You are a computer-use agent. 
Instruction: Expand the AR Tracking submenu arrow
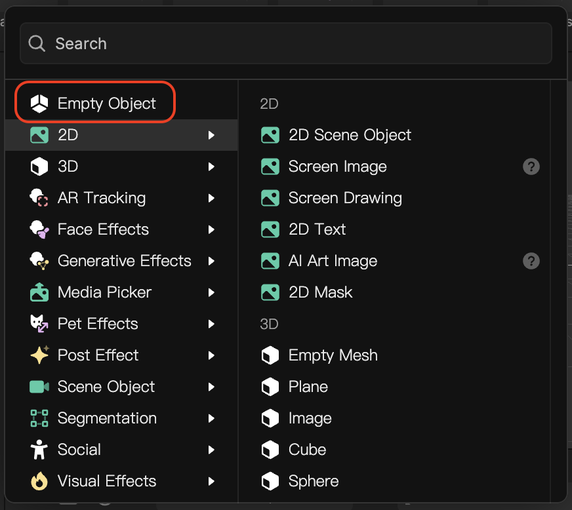[x=211, y=198]
